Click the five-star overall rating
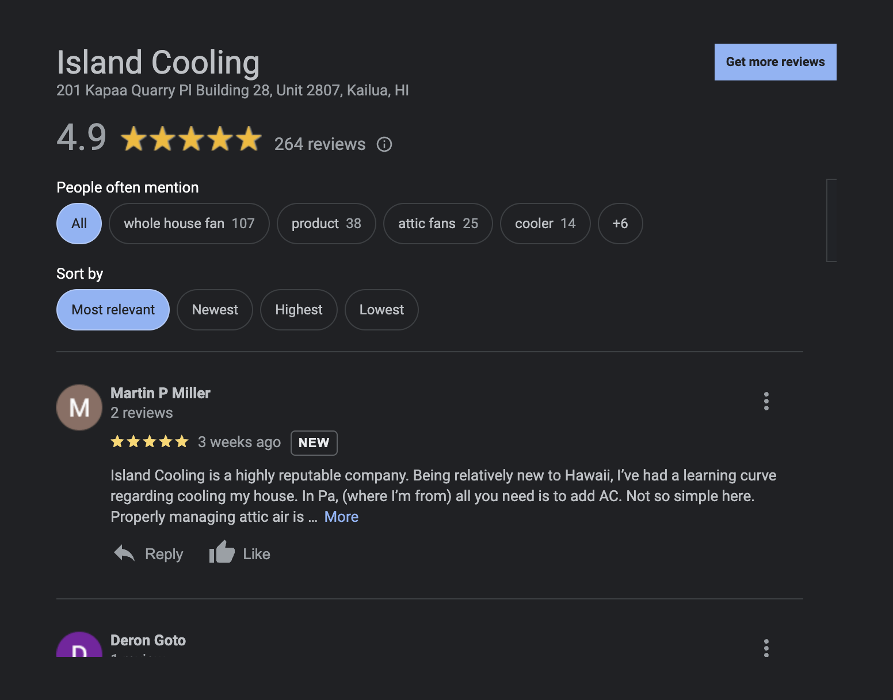 191,139
